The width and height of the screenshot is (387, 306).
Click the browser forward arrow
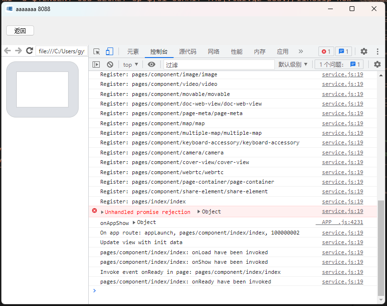18,51
